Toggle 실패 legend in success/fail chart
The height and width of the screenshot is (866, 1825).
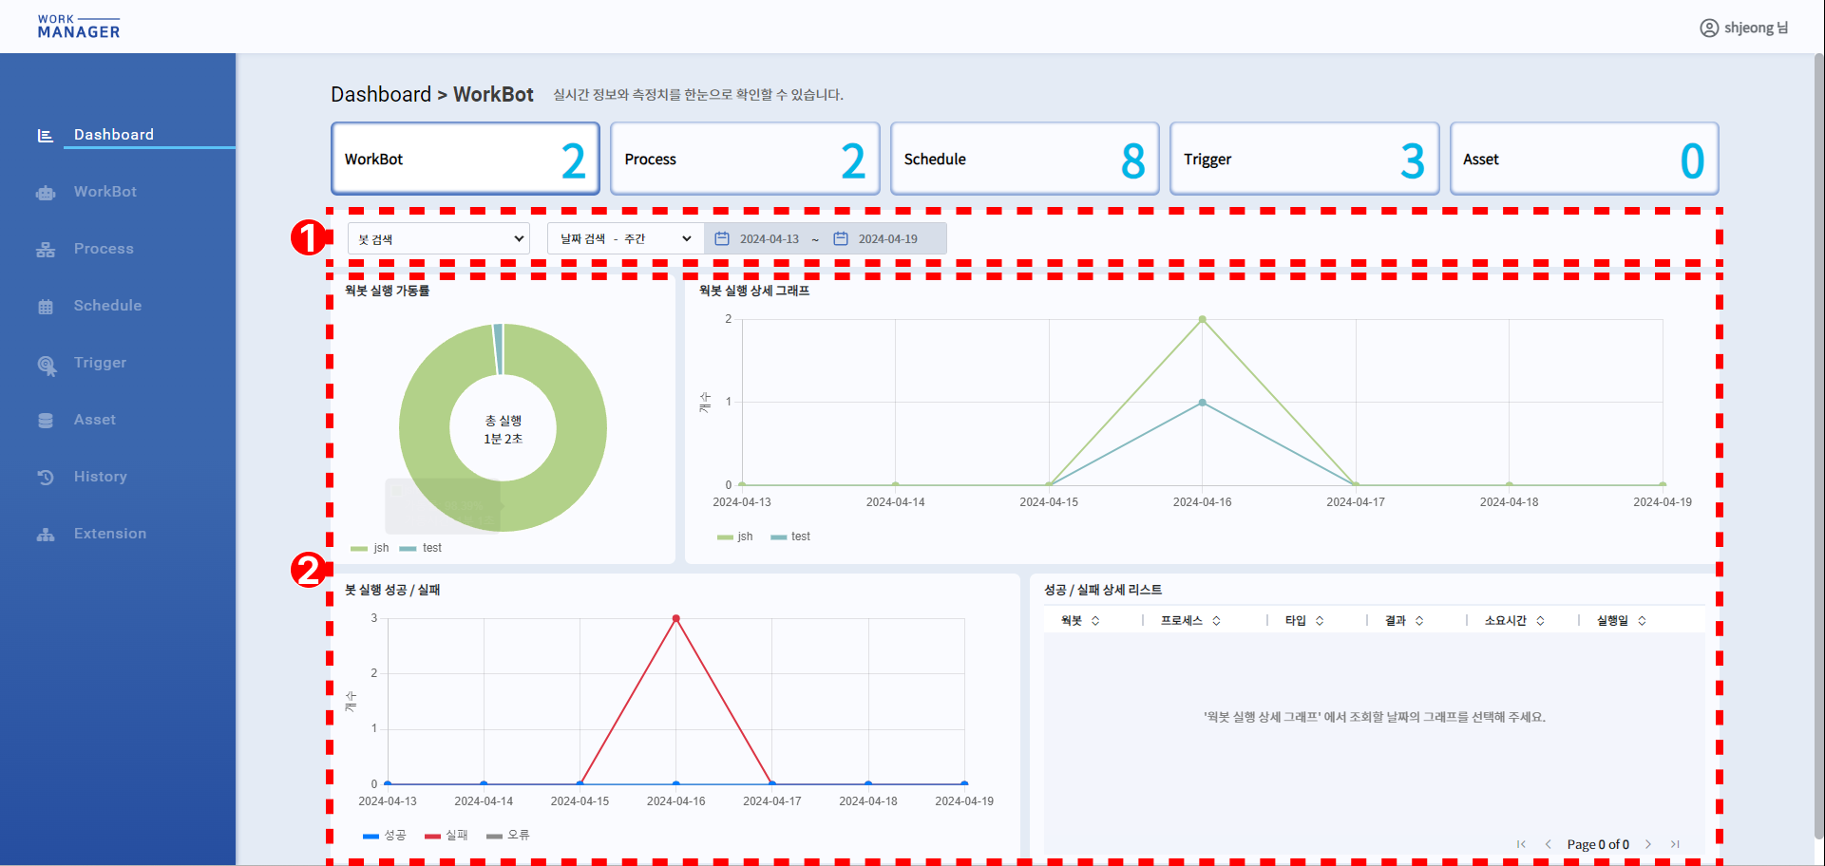[447, 836]
